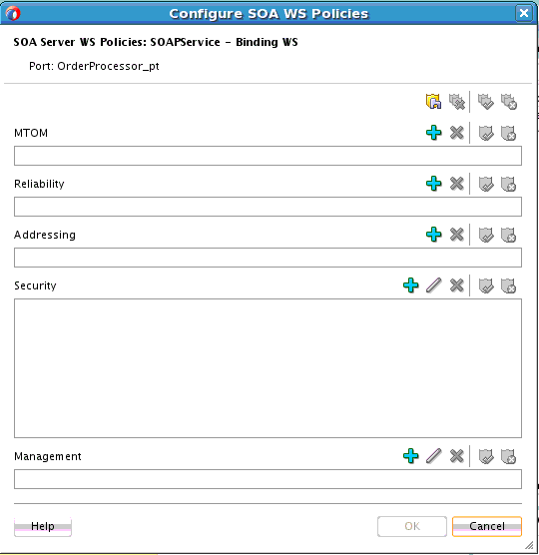The height and width of the screenshot is (555, 539).
Task: Close the Configure SOA WS Policies dialog
Action: [523, 13]
